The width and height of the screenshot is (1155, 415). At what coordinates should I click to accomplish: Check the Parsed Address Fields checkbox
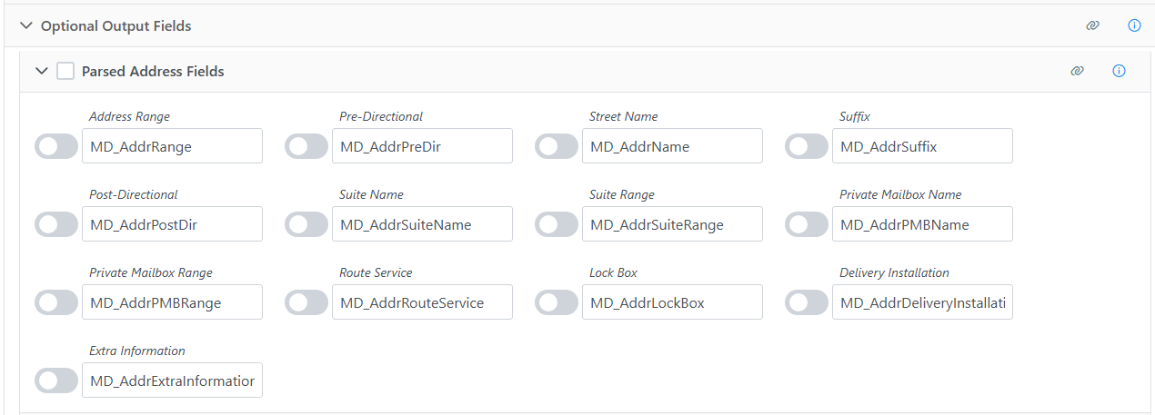pos(65,71)
